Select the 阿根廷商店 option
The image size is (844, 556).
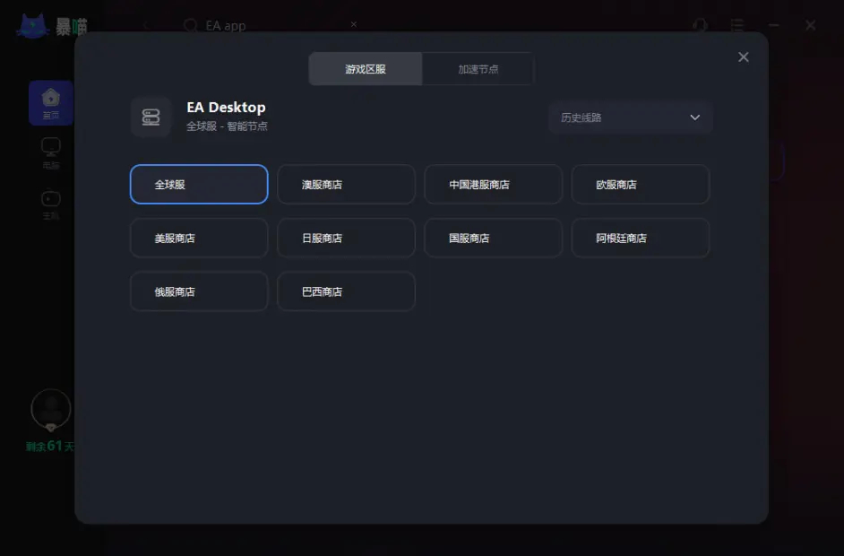click(x=641, y=238)
